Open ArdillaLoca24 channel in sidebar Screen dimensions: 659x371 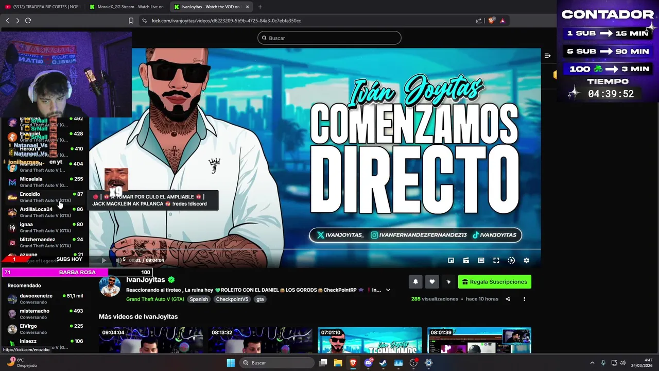(x=45, y=212)
